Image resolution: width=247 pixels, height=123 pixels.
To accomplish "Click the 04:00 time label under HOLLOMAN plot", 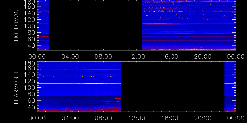I will [x=70, y=57].
